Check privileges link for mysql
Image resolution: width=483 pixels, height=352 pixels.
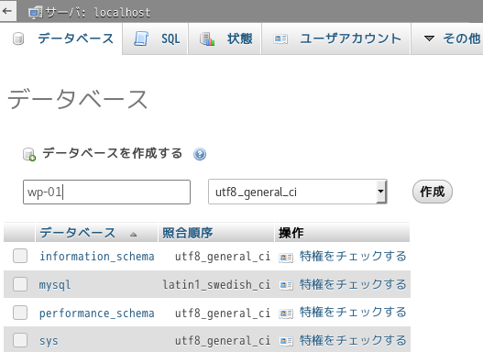coord(353,284)
